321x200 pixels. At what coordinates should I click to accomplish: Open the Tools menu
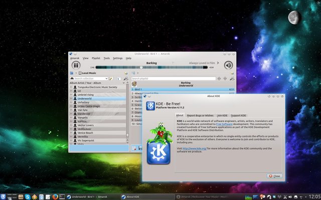pyautogui.click(x=107, y=58)
